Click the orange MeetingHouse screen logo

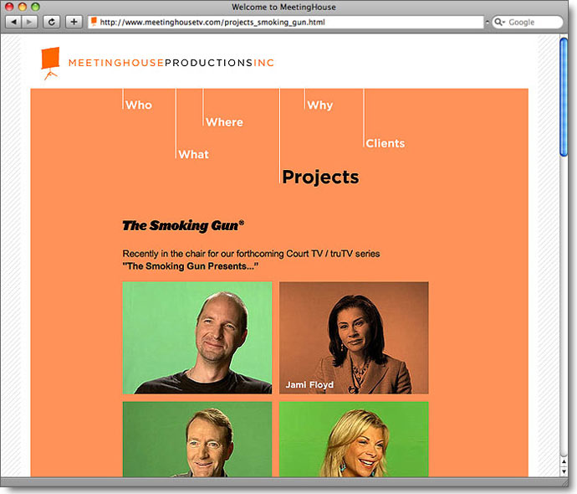coord(50,63)
